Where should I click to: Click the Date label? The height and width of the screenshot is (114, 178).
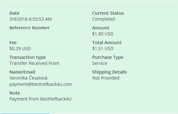tap(14, 13)
